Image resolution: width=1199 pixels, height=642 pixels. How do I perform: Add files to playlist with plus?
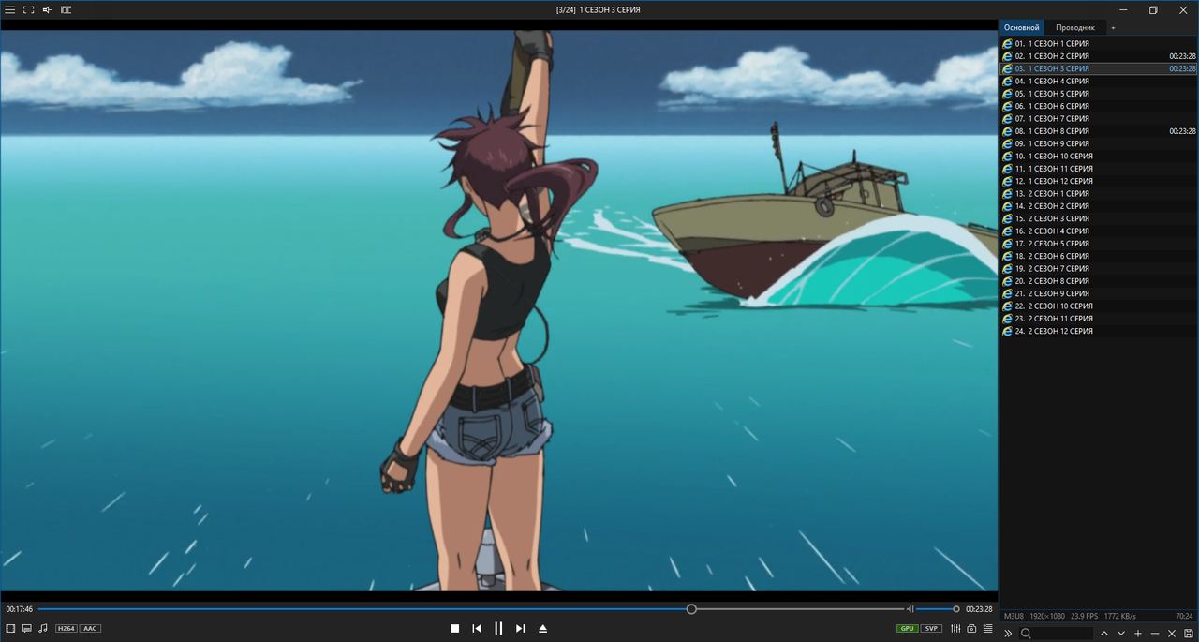[x=1138, y=634]
